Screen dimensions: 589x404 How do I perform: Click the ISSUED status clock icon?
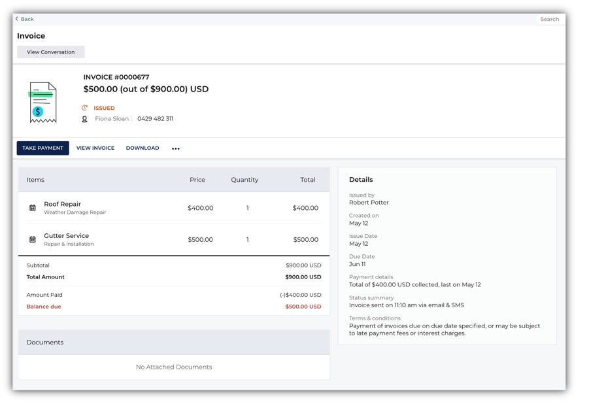[x=85, y=108]
